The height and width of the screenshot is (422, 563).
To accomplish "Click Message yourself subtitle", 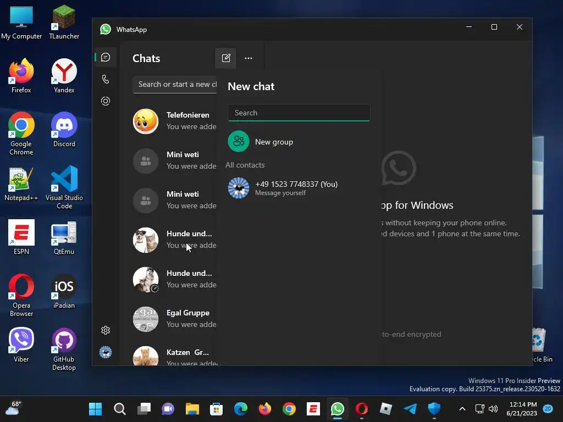I will click(280, 193).
